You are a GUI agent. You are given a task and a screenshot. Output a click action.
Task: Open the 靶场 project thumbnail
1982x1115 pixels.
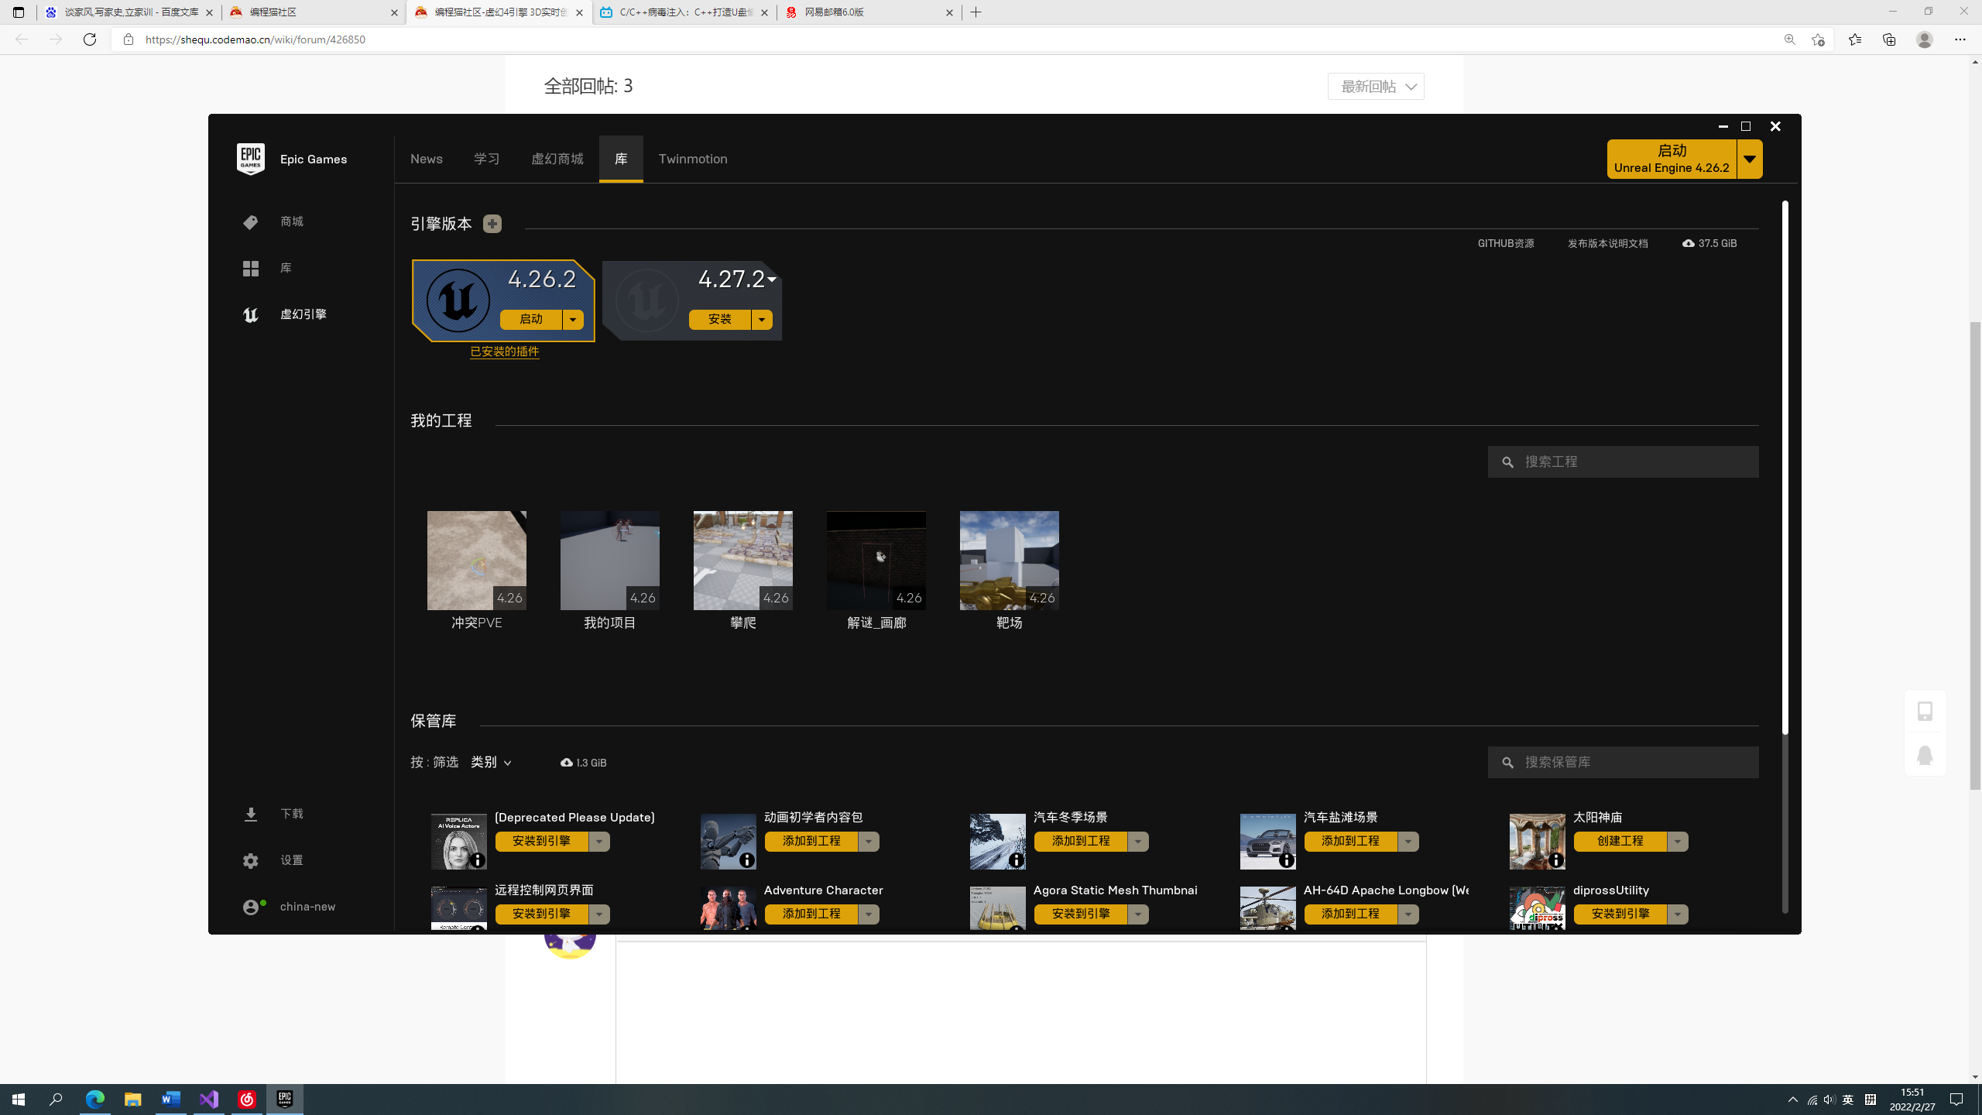(x=1010, y=561)
